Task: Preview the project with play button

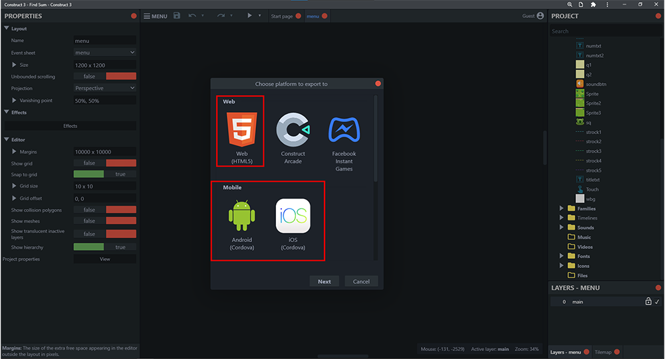Action: click(249, 16)
